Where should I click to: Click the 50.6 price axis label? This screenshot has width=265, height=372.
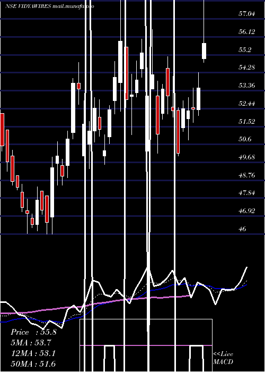pos(245,139)
